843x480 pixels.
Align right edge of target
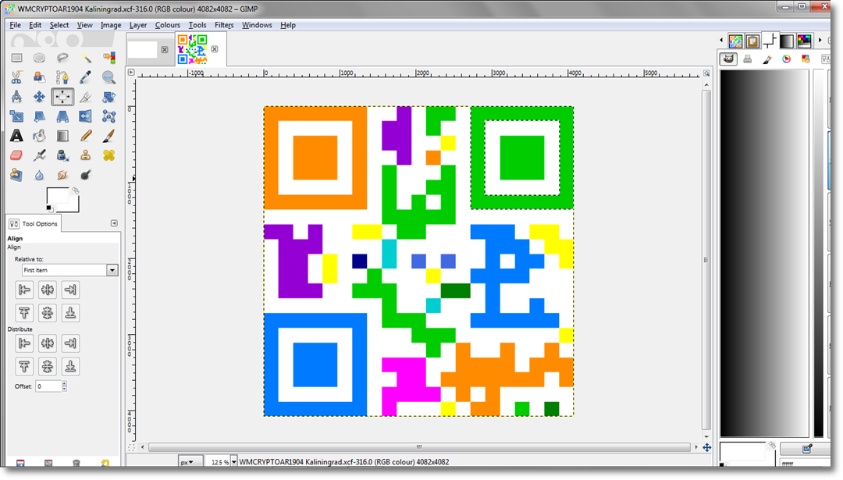[70, 290]
